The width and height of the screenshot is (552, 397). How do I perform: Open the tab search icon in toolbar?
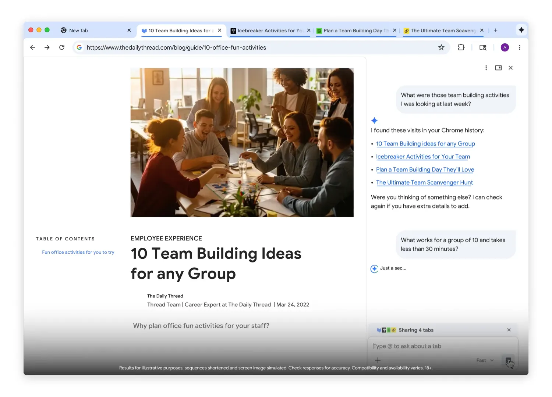(x=483, y=47)
